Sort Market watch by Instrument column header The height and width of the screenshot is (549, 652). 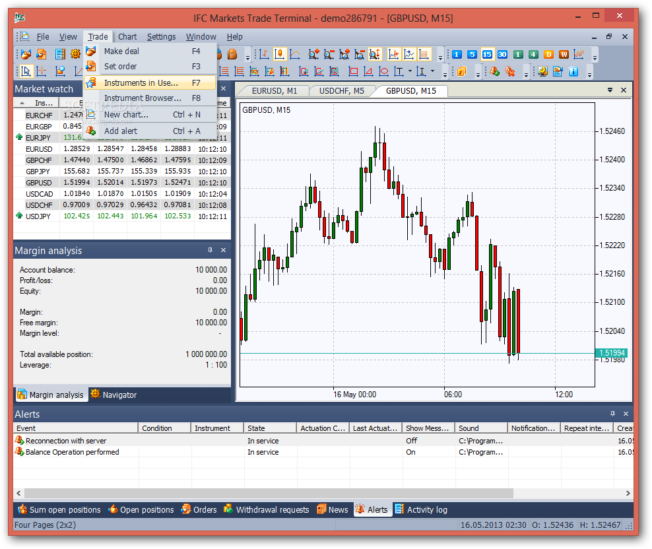coord(36,103)
